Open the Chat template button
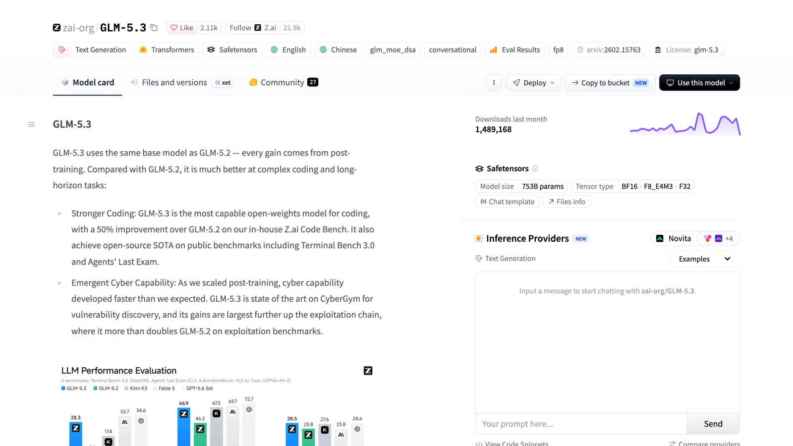 [x=508, y=202]
